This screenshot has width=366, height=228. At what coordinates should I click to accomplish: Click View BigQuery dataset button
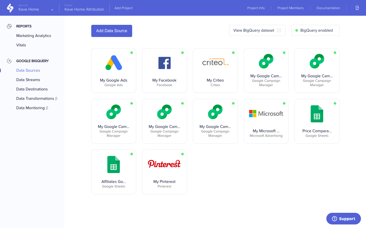[257, 30]
